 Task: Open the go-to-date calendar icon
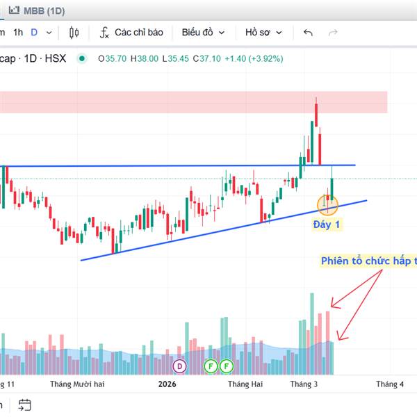click(x=24, y=405)
